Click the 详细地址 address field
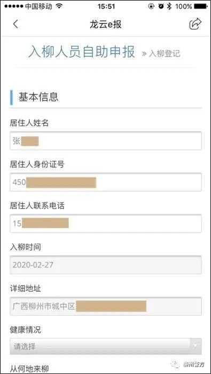The image size is (211, 374). point(106,306)
